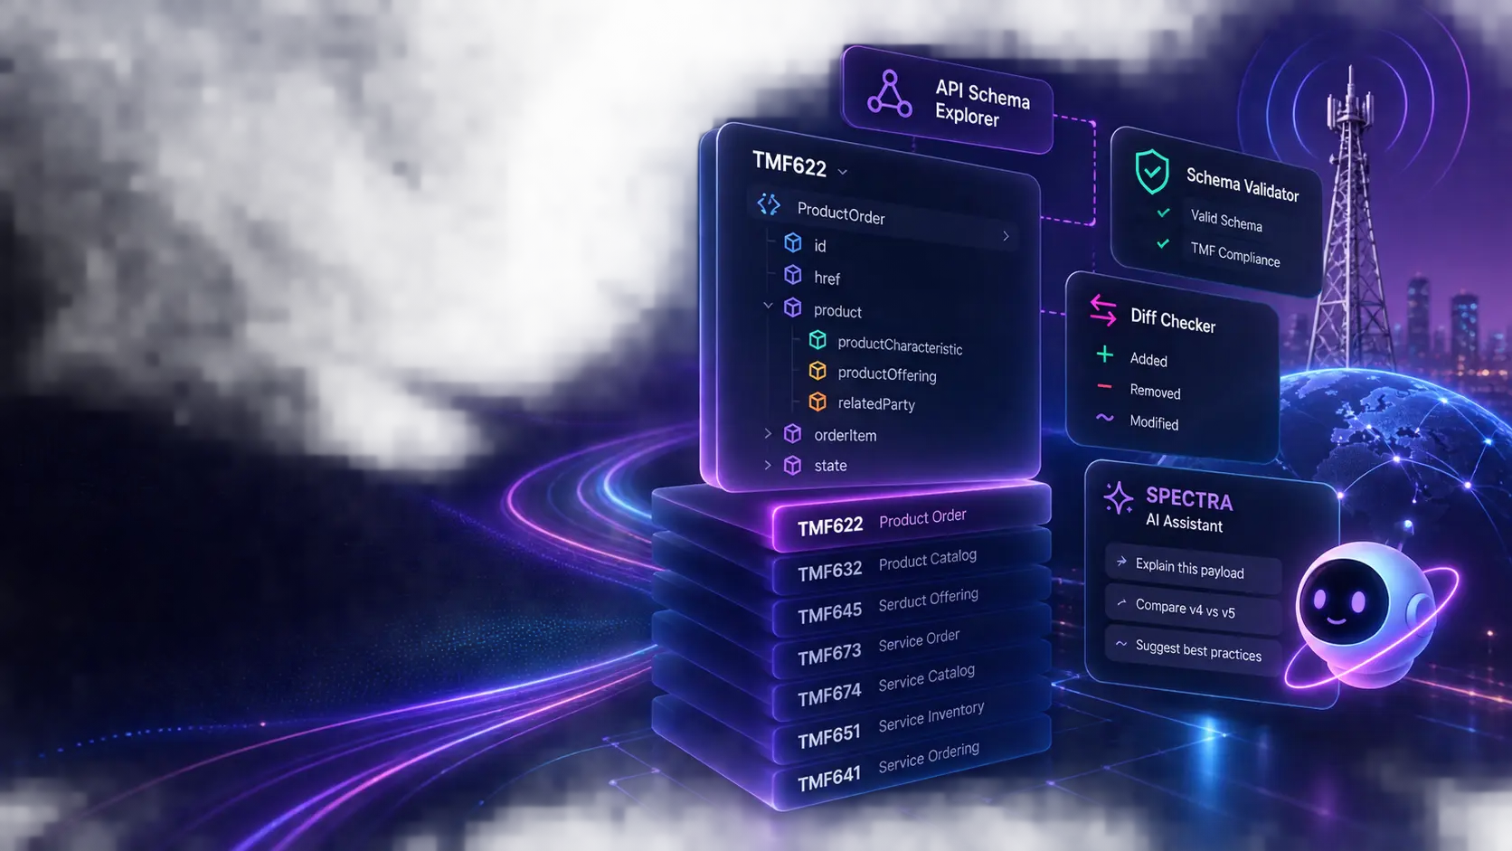Click the Suggest best practices button
Screen dimensions: 1512x851
pos(1193,651)
